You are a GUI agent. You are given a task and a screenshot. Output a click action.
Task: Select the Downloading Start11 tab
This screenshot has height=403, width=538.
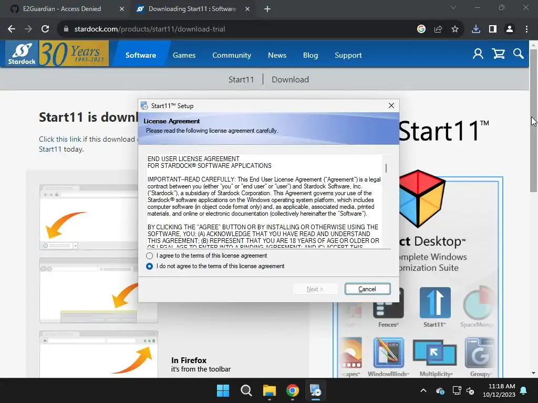tap(192, 9)
